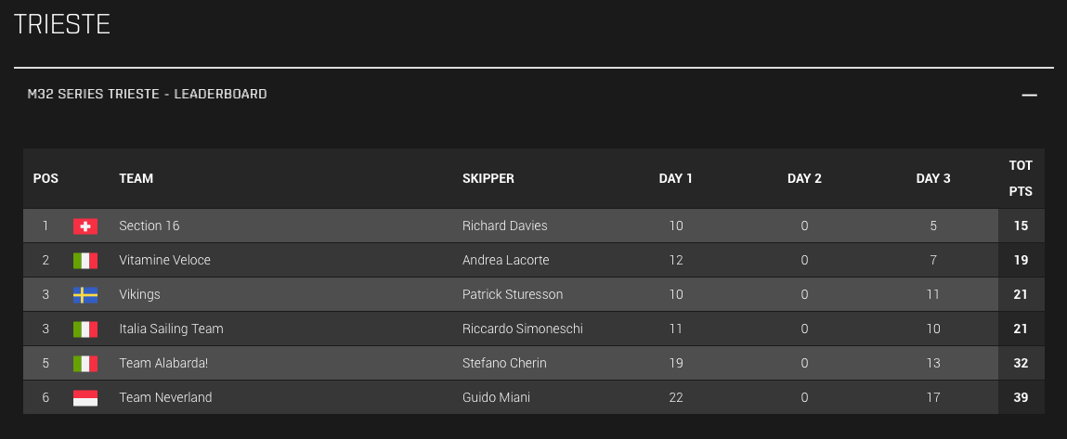
Task: Select the Vitamine Veloce team name
Action: click(164, 260)
